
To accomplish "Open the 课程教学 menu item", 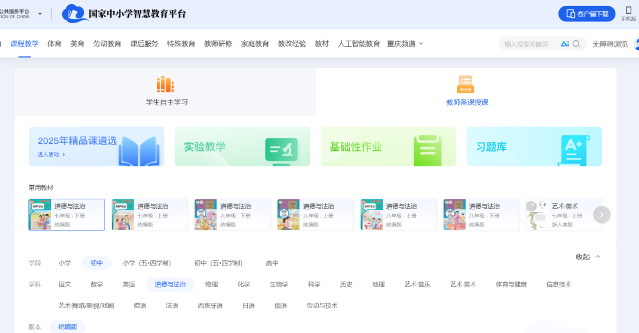I will coord(24,44).
